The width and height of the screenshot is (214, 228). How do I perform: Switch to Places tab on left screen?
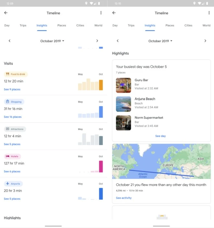62,26
